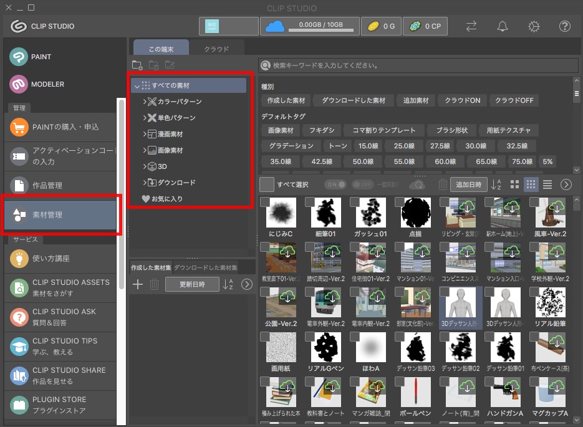Select the ダウンロードした素材集 tab
The height and width of the screenshot is (427, 583).
205,267
